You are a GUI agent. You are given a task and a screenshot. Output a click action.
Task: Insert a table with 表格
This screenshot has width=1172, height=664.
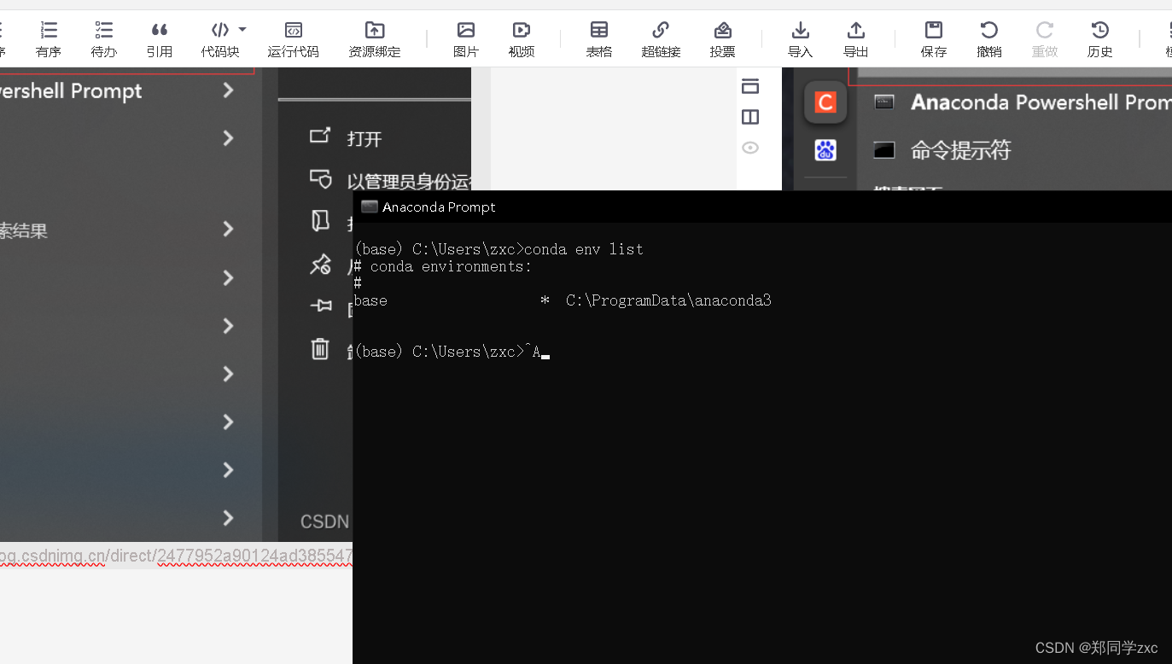pos(599,40)
